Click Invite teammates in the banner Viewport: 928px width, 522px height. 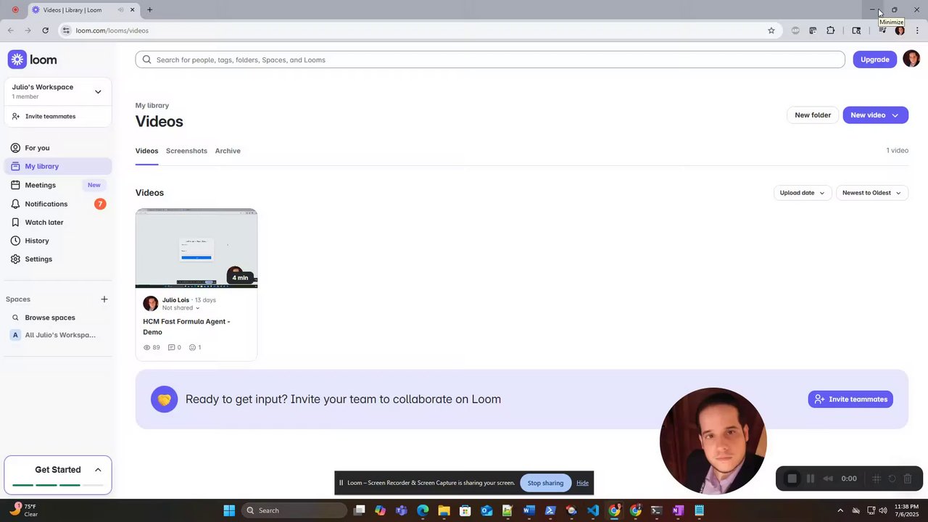pyautogui.click(x=850, y=399)
